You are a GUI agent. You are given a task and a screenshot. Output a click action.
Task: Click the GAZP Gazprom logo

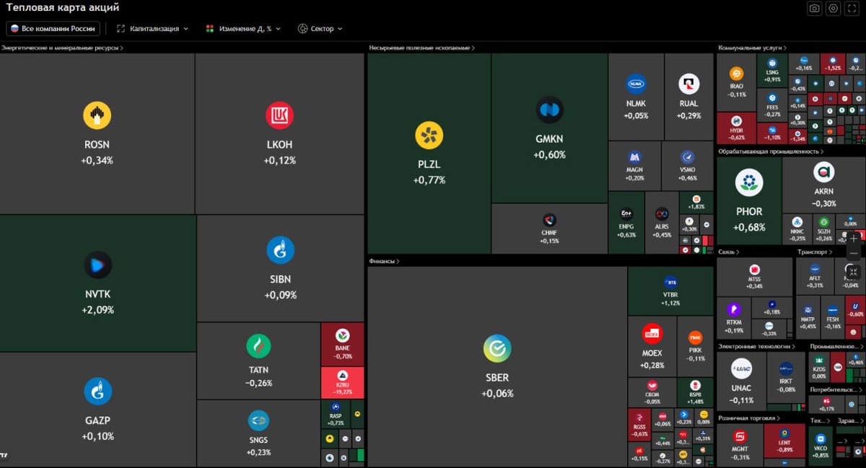click(97, 391)
